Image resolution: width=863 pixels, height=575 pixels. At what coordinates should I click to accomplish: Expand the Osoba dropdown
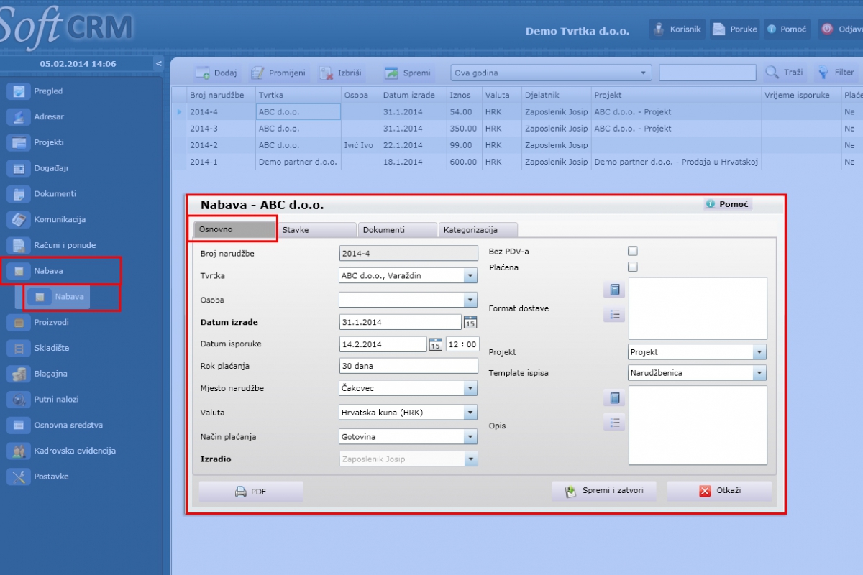pyautogui.click(x=470, y=300)
